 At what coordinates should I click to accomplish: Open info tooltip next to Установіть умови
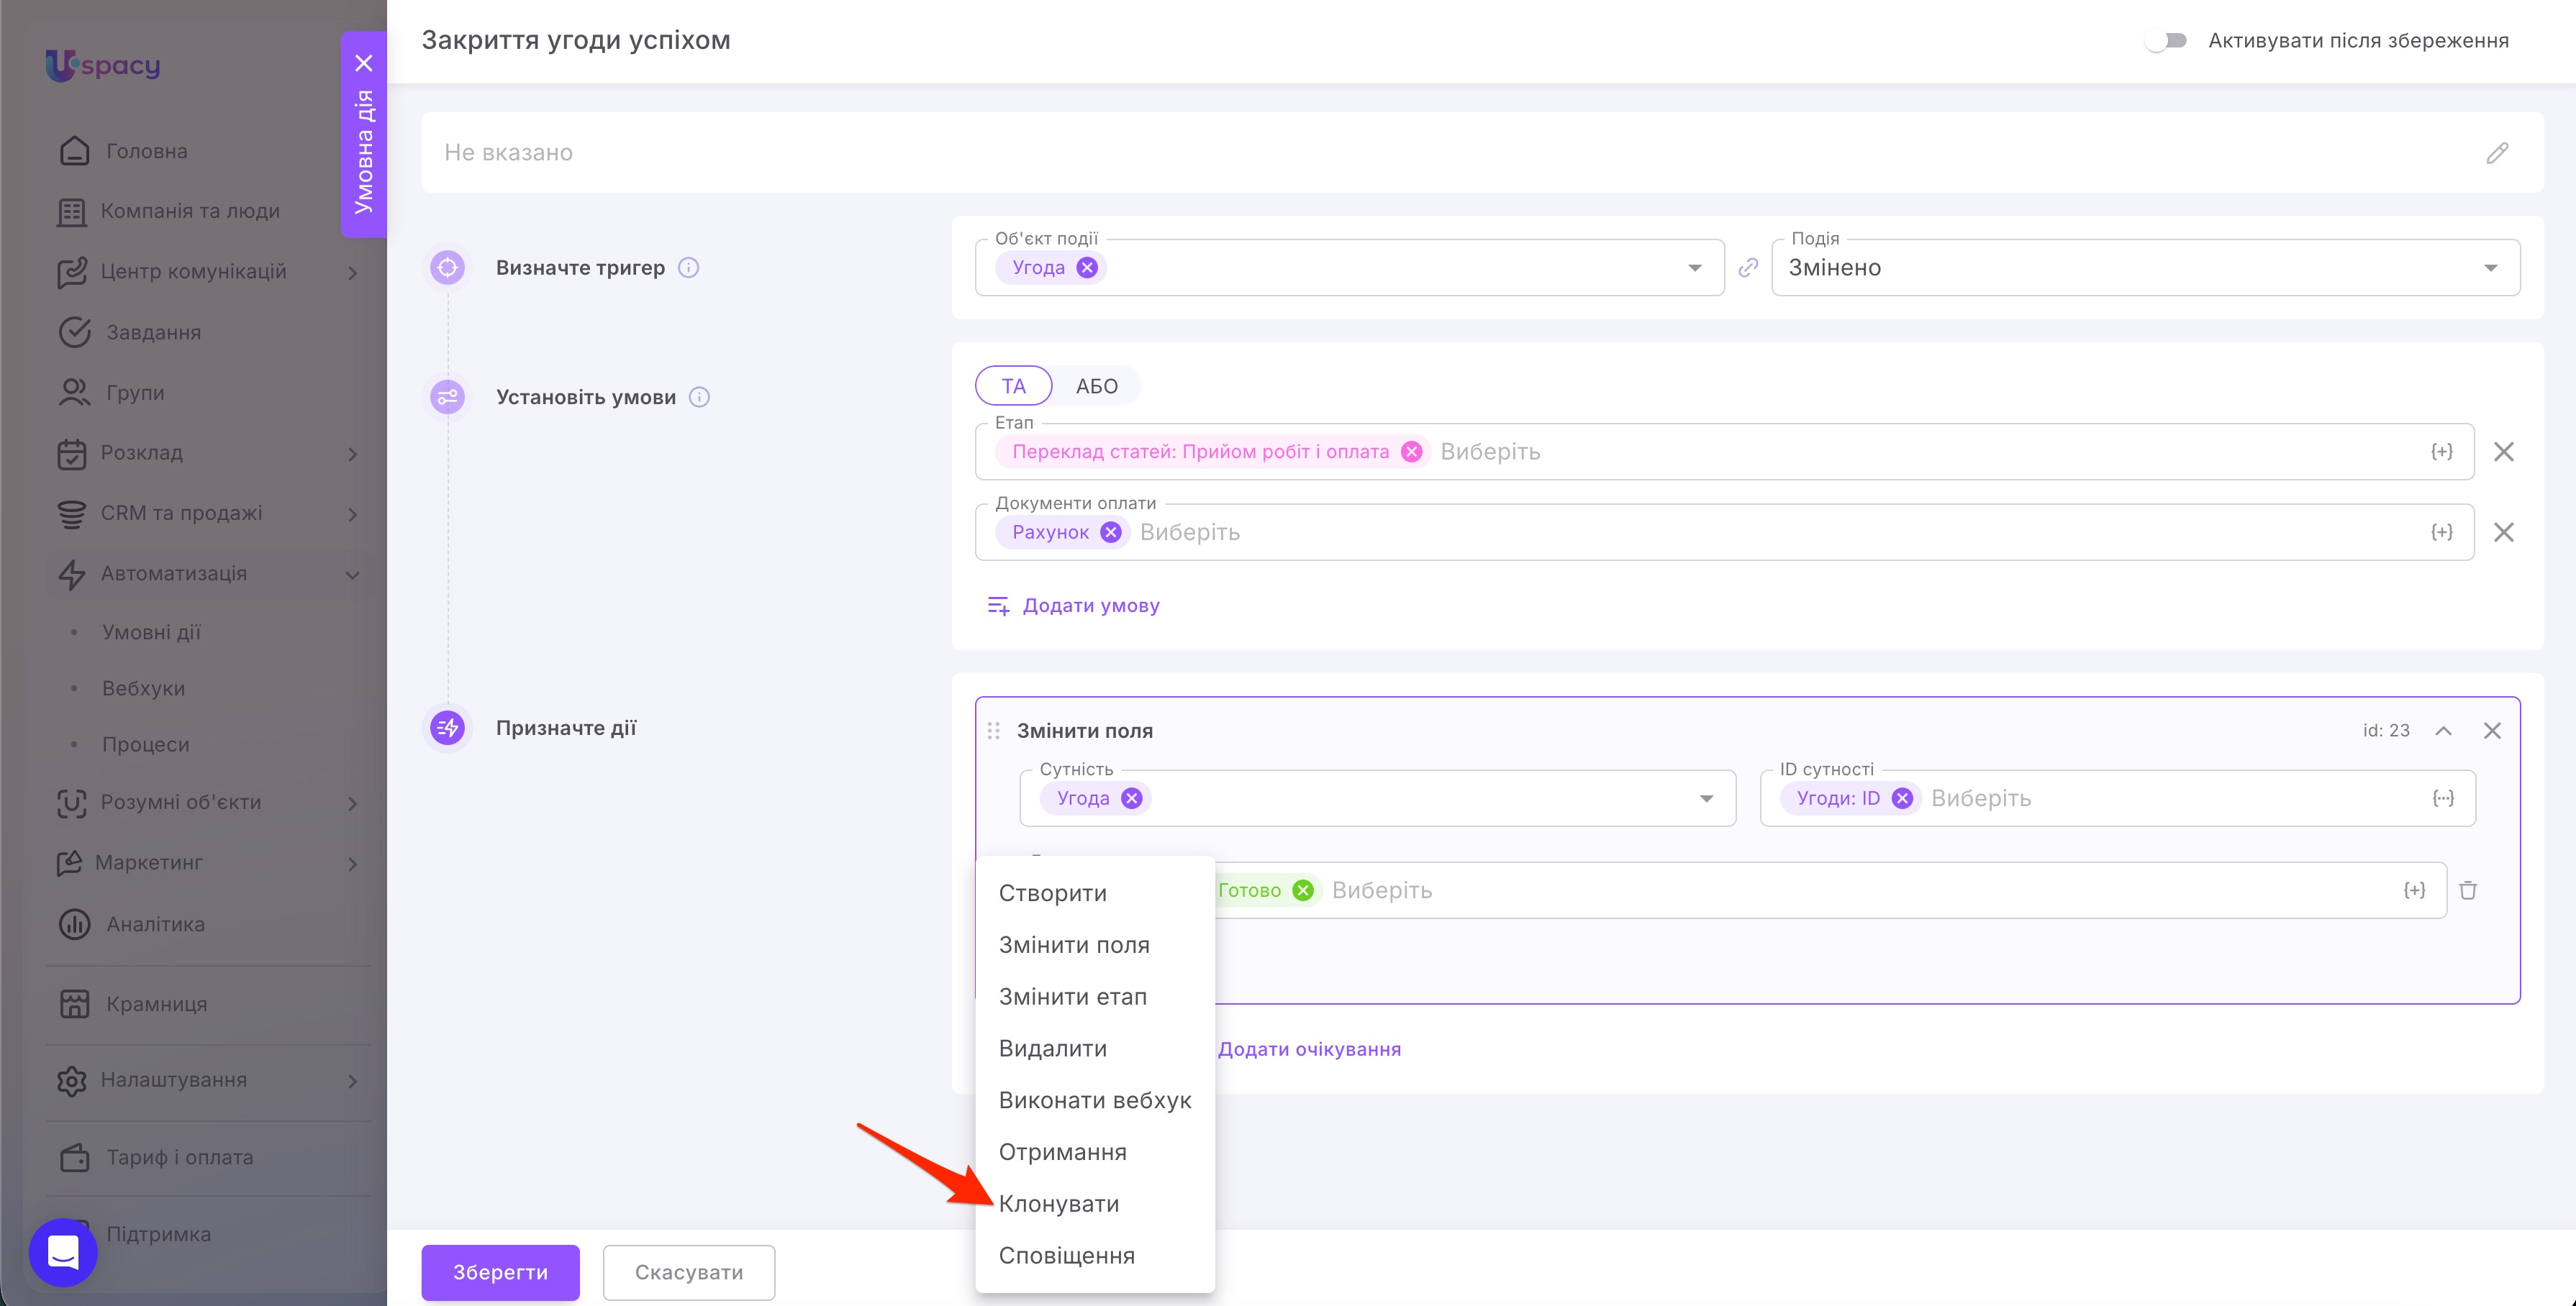click(x=700, y=398)
